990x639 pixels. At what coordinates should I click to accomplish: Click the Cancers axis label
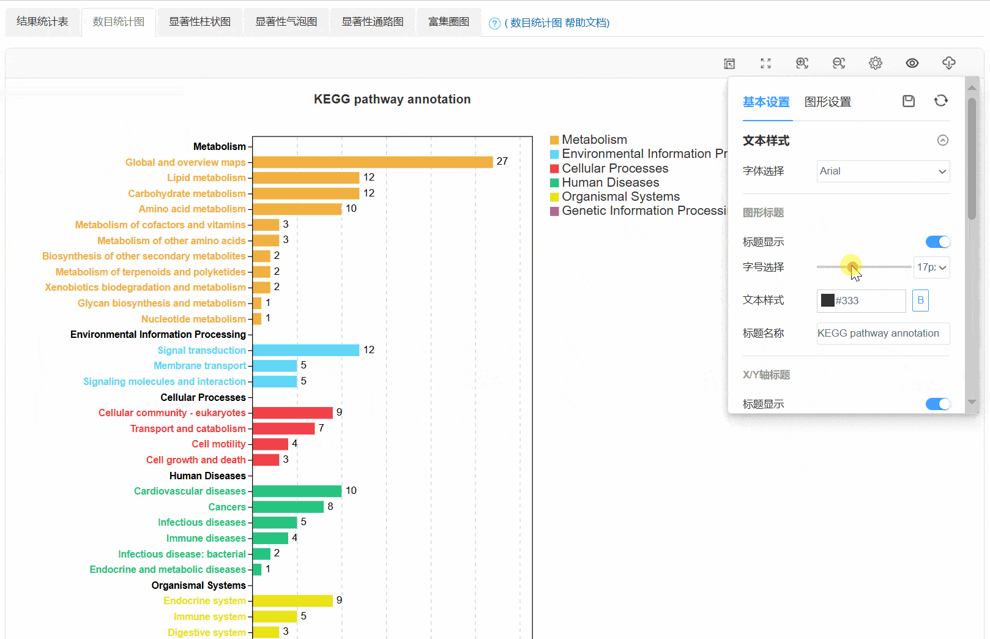pos(227,507)
